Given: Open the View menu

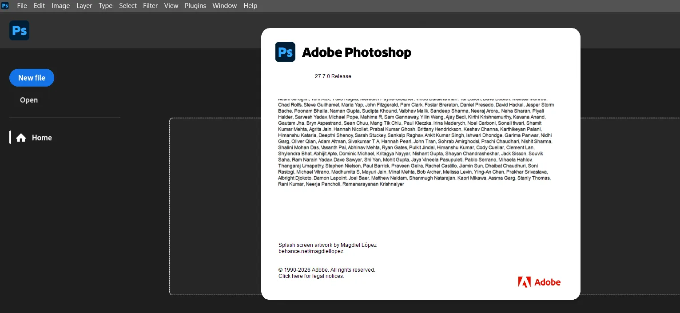Looking at the screenshot, I should [x=171, y=6].
